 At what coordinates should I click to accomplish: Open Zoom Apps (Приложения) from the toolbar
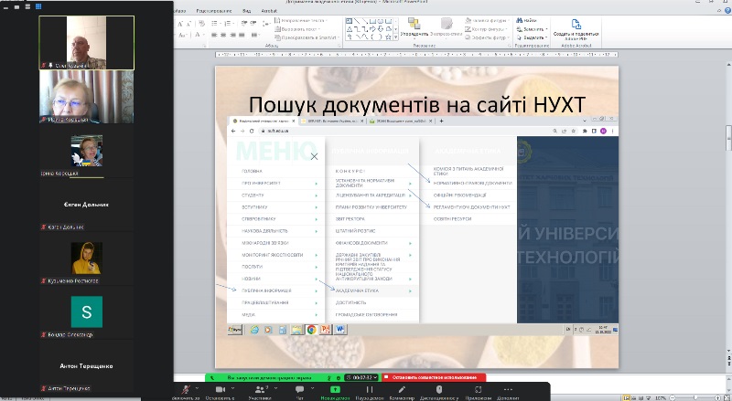pos(479,389)
